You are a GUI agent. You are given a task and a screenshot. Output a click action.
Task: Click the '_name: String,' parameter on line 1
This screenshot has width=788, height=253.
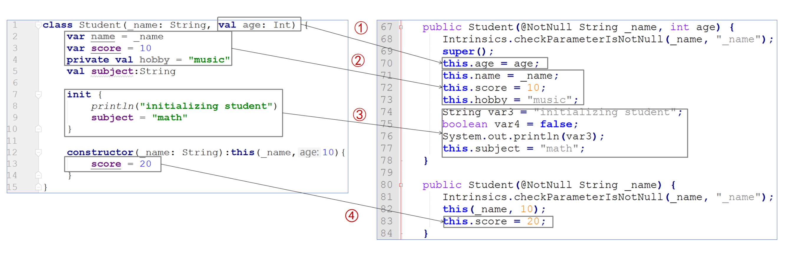click(169, 25)
